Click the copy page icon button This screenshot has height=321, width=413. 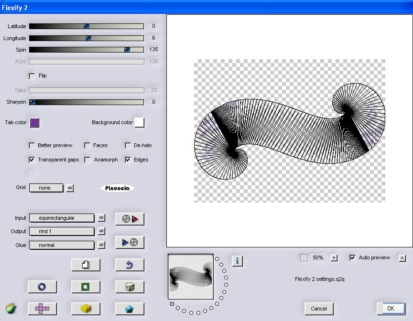(x=86, y=265)
